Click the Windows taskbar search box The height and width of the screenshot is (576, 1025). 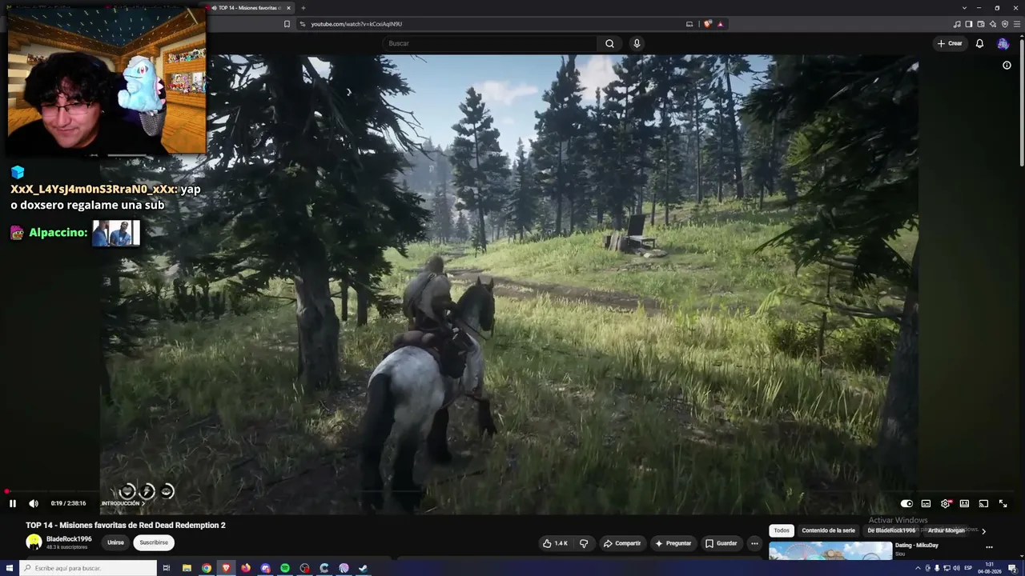89,568
